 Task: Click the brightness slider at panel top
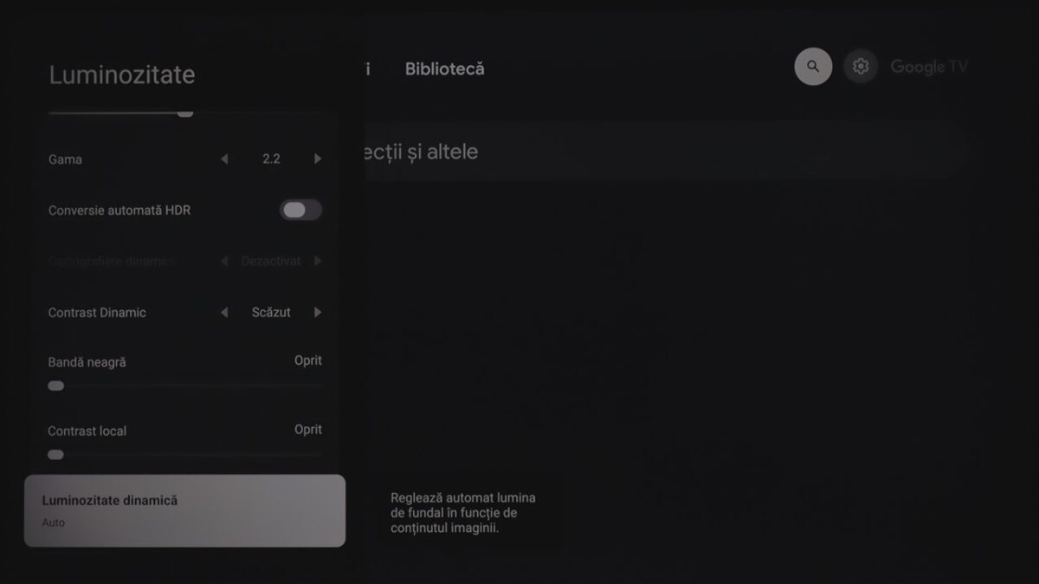184,113
